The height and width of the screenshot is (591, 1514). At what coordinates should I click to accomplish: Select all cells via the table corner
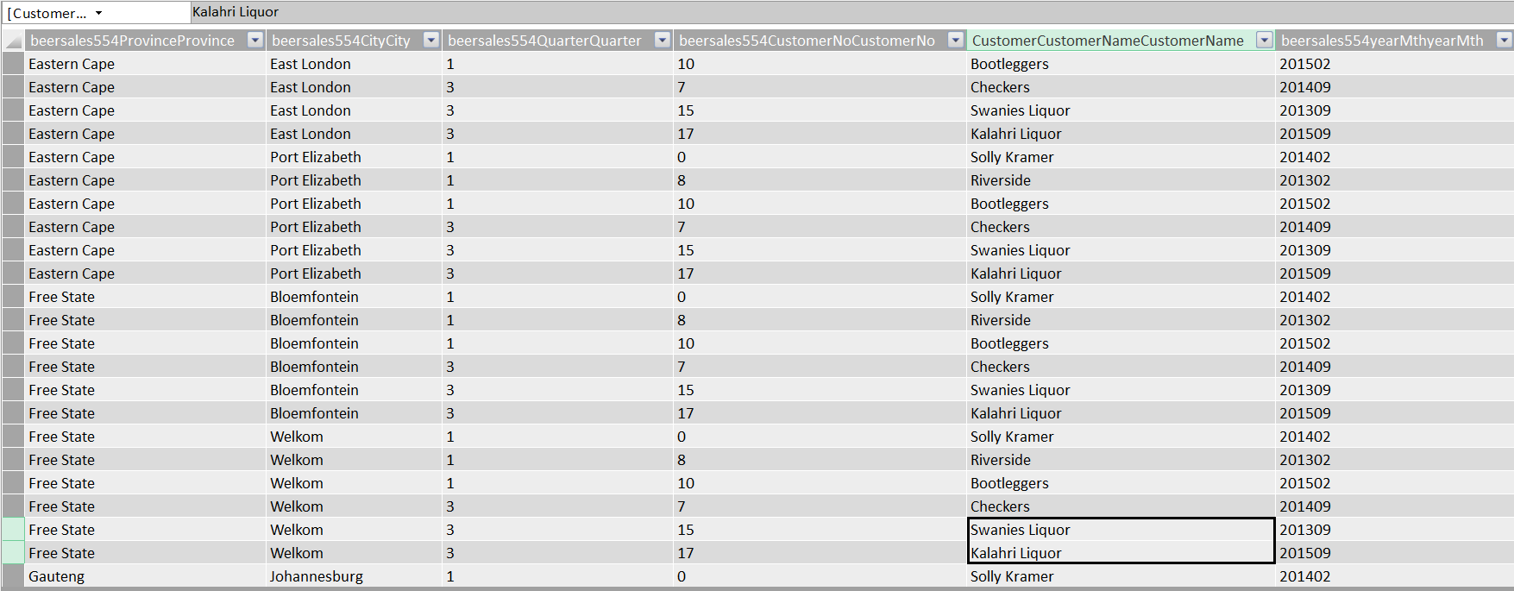13,41
